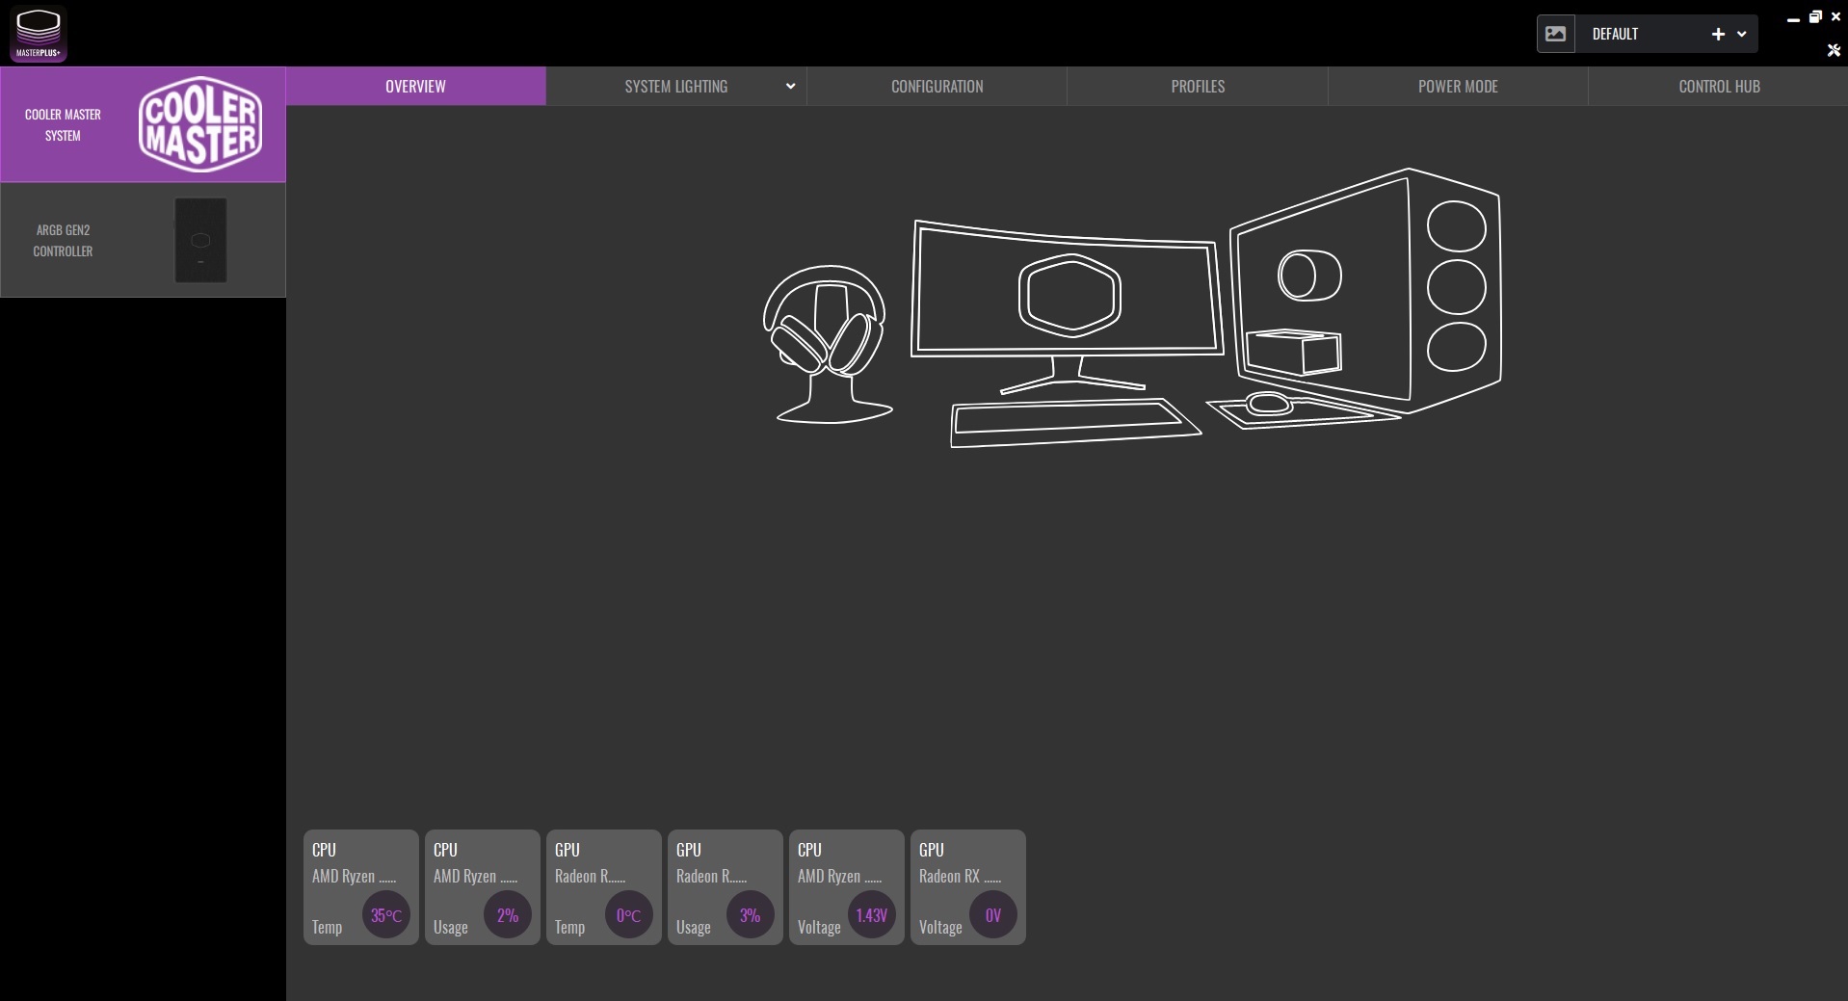Click the CPU Voltage 1.43V tile

(x=846, y=887)
